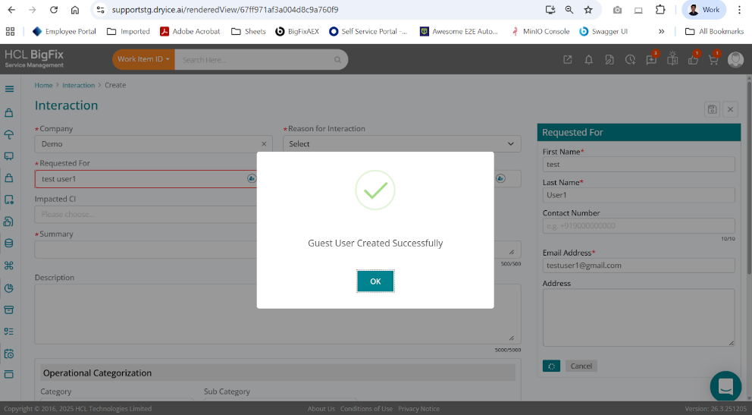
Task: Open the All Bookmarks folder
Action: tap(714, 31)
